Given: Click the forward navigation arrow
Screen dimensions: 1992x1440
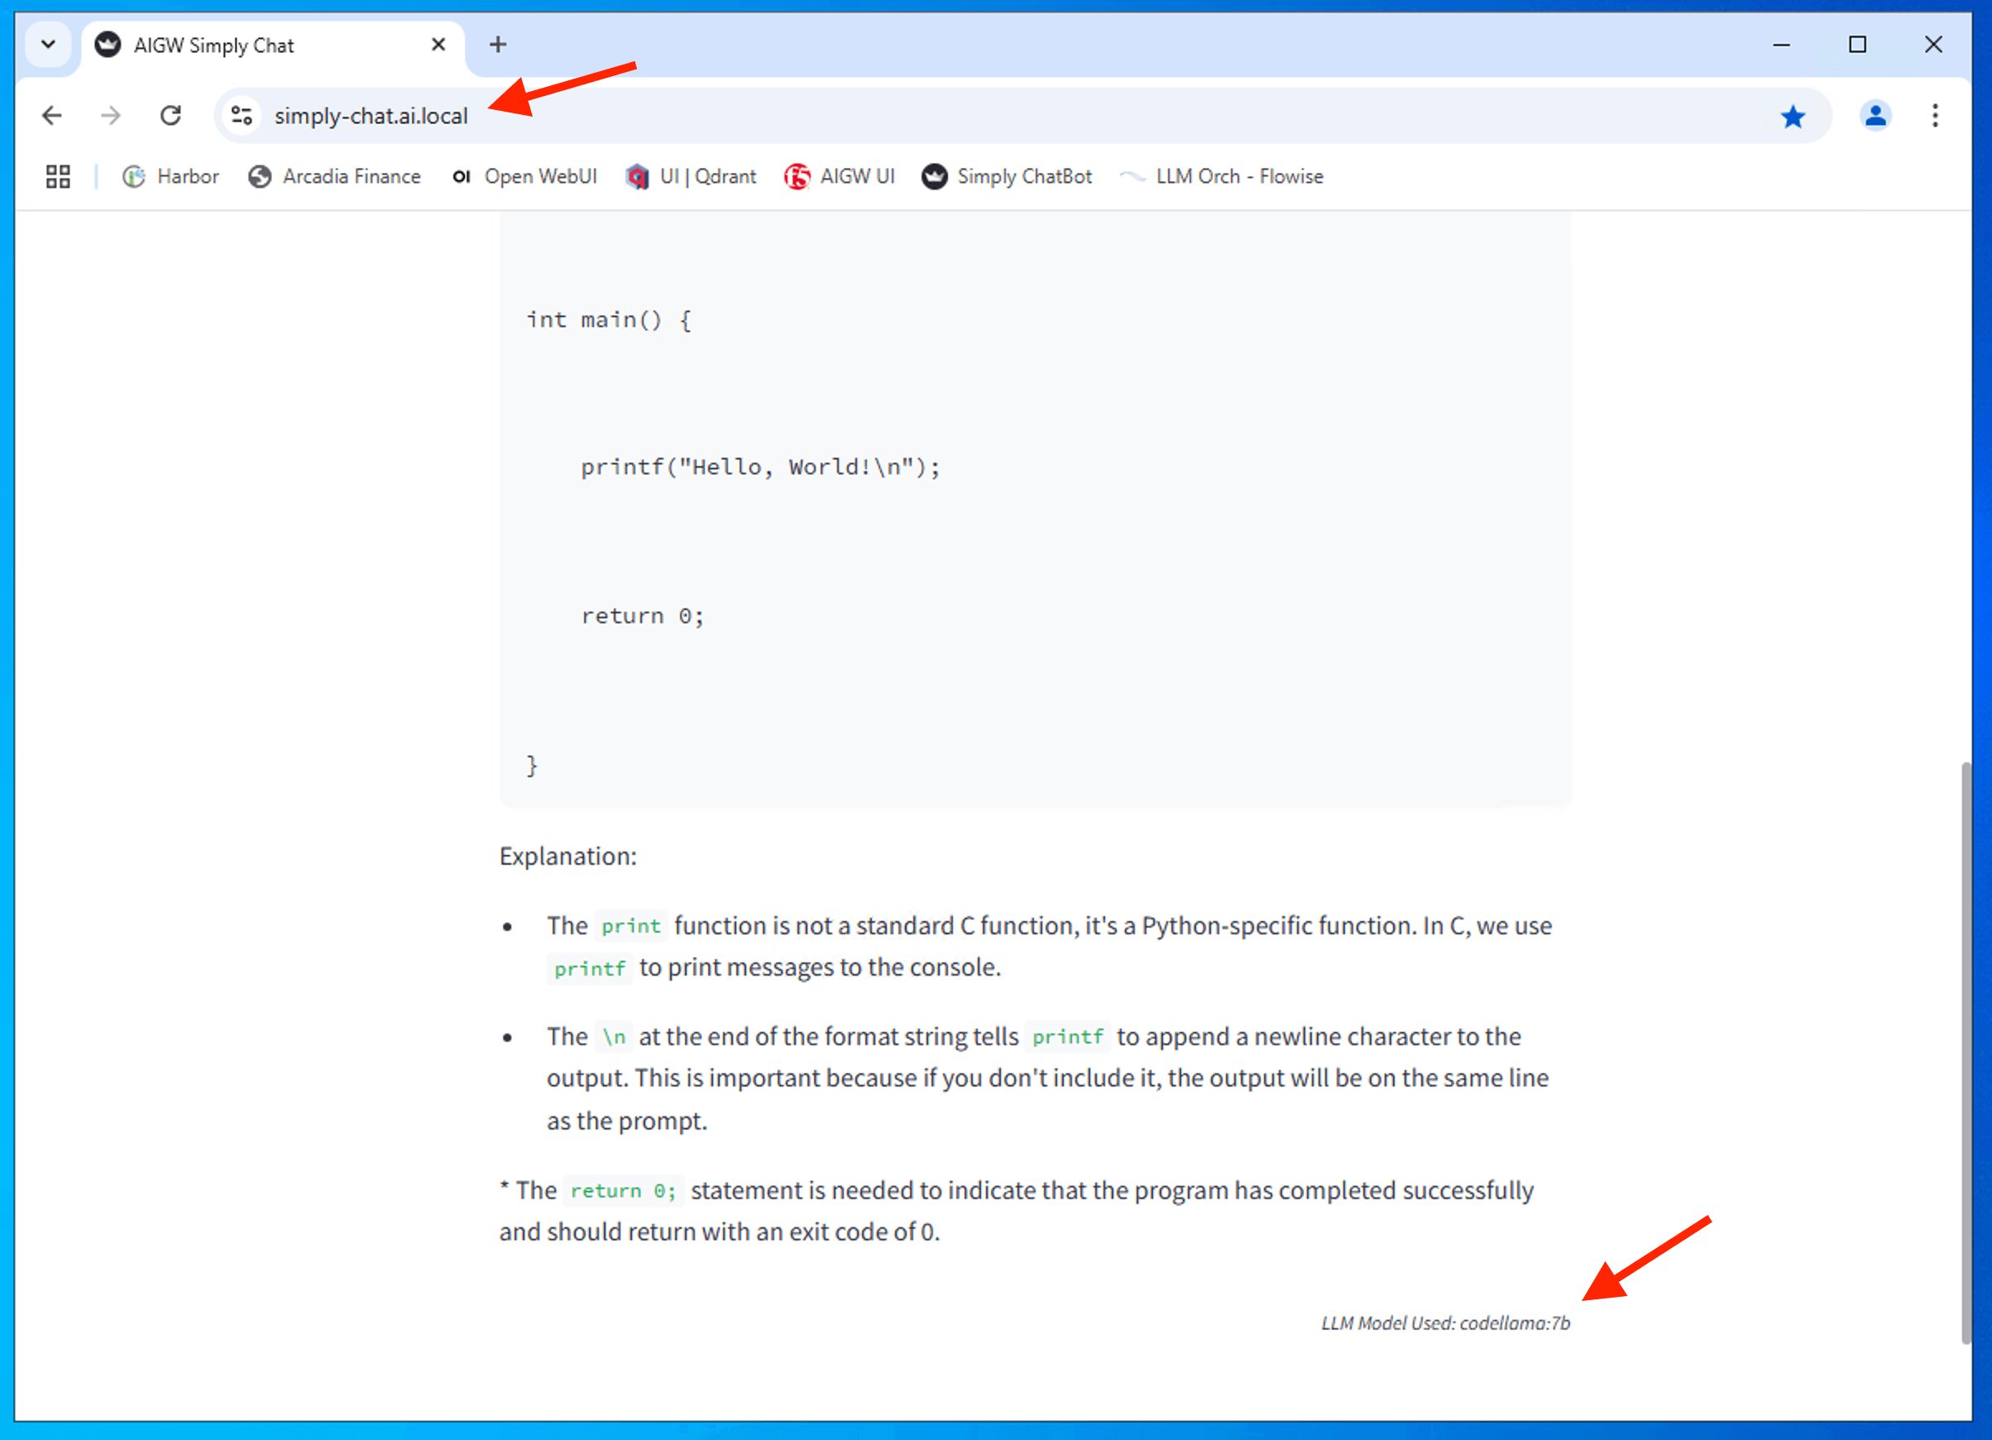Looking at the screenshot, I should coord(111,115).
